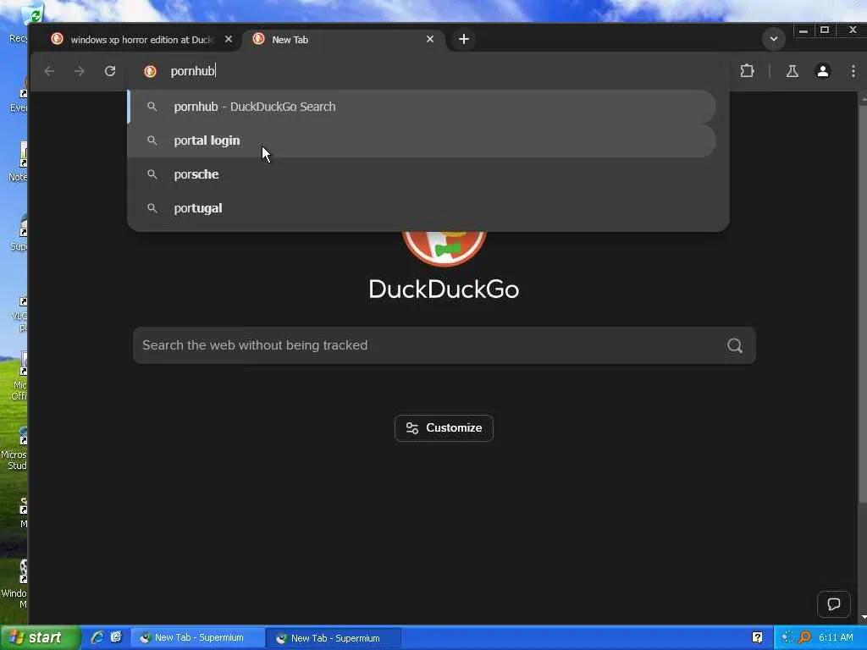867x650 pixels.
Task: Open the feedback chat bubble icon
Action: tap(833, 603)
